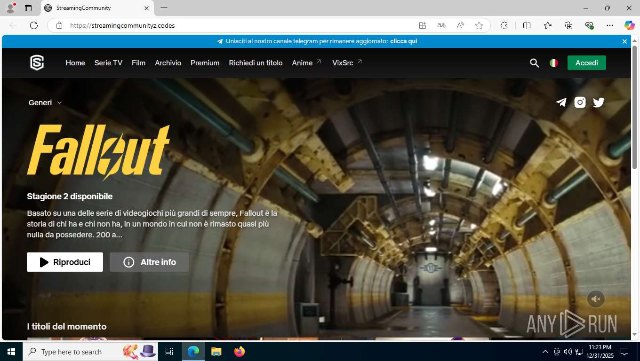640x361 pixels.
Task: Open File Explorer from the taskbar
Action: (216, 352)
